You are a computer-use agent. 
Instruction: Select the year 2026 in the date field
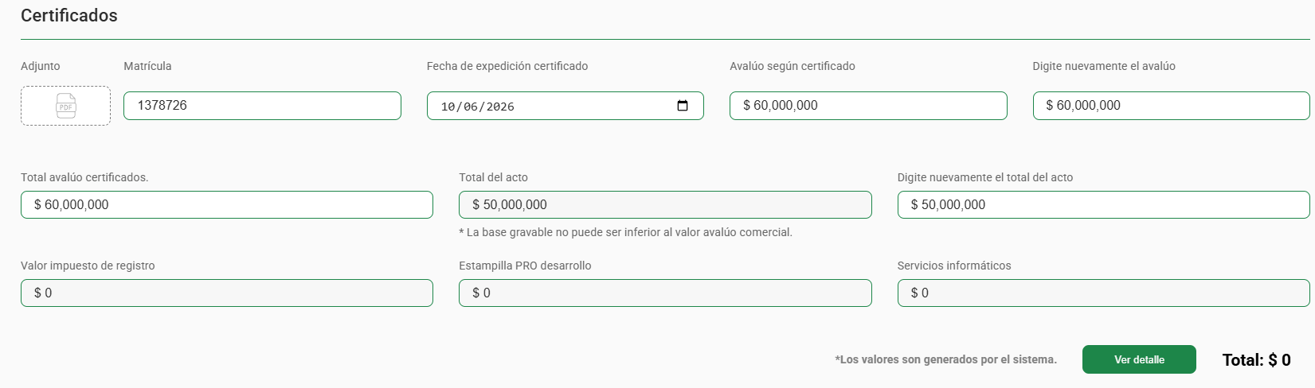click(500, 107)
